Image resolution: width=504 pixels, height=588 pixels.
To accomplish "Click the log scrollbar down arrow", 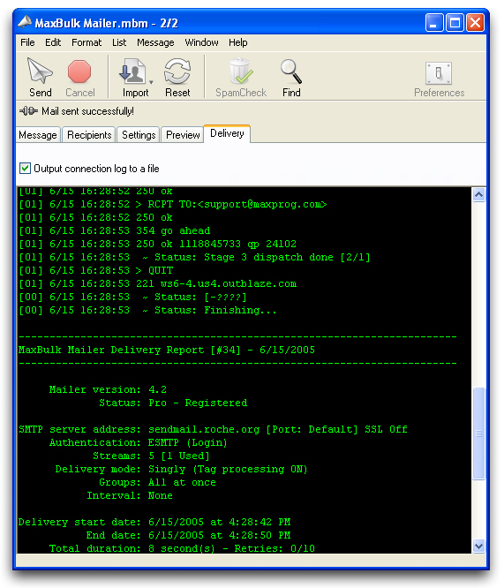I will pyautogui.click(x=478, y=546).
